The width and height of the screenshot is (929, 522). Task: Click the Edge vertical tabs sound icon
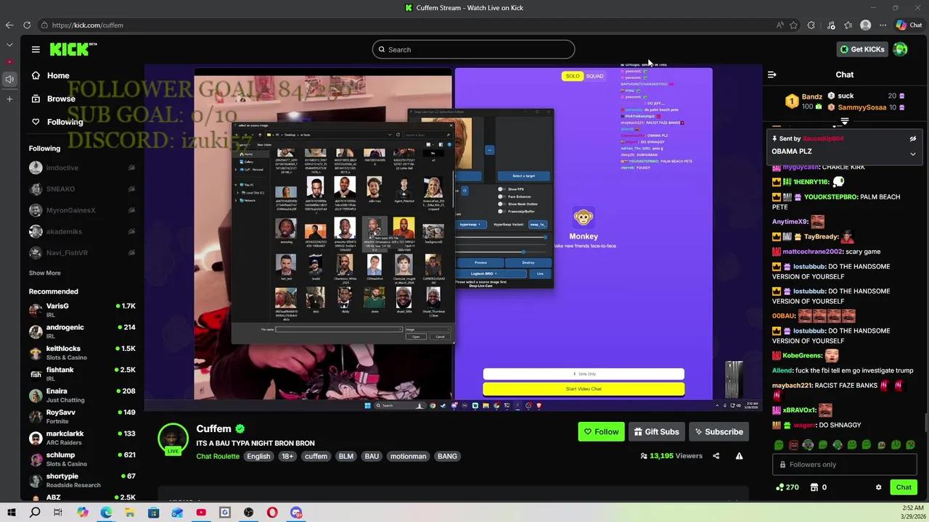(9, 79)
